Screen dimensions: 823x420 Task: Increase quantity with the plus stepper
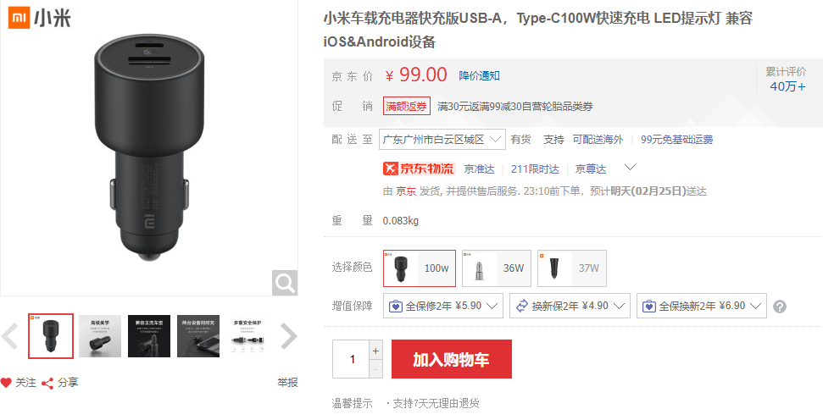pos(375,351)
